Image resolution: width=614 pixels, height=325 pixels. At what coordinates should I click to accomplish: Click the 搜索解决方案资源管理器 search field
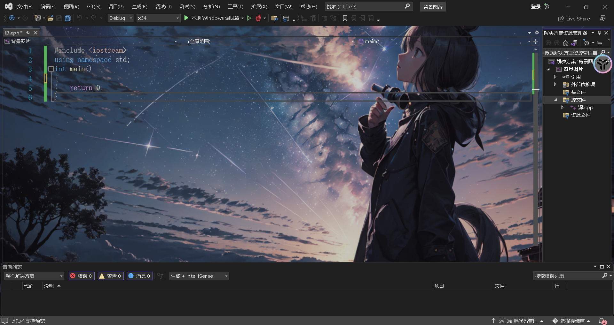pyautogui.click(x=571, y=53)
